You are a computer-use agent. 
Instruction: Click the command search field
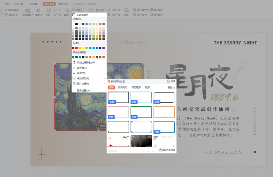click(85, 4)
